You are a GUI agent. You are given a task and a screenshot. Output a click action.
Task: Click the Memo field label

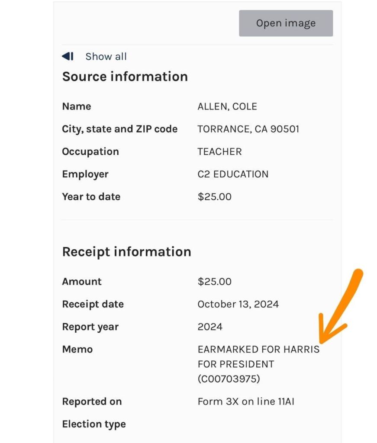[77, 349]
